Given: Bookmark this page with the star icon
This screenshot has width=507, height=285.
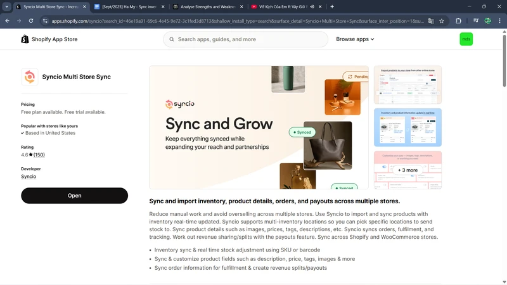Looking at the screenshot, I should 442,21.
